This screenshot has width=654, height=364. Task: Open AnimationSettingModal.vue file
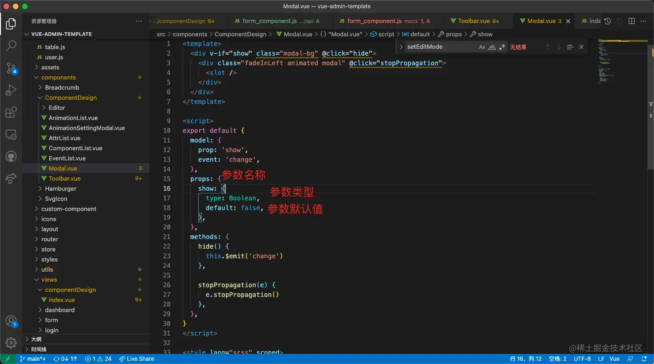tap(86, 128)
